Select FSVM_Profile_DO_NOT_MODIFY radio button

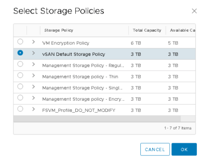pyautogui.click(x=20, y=109)
